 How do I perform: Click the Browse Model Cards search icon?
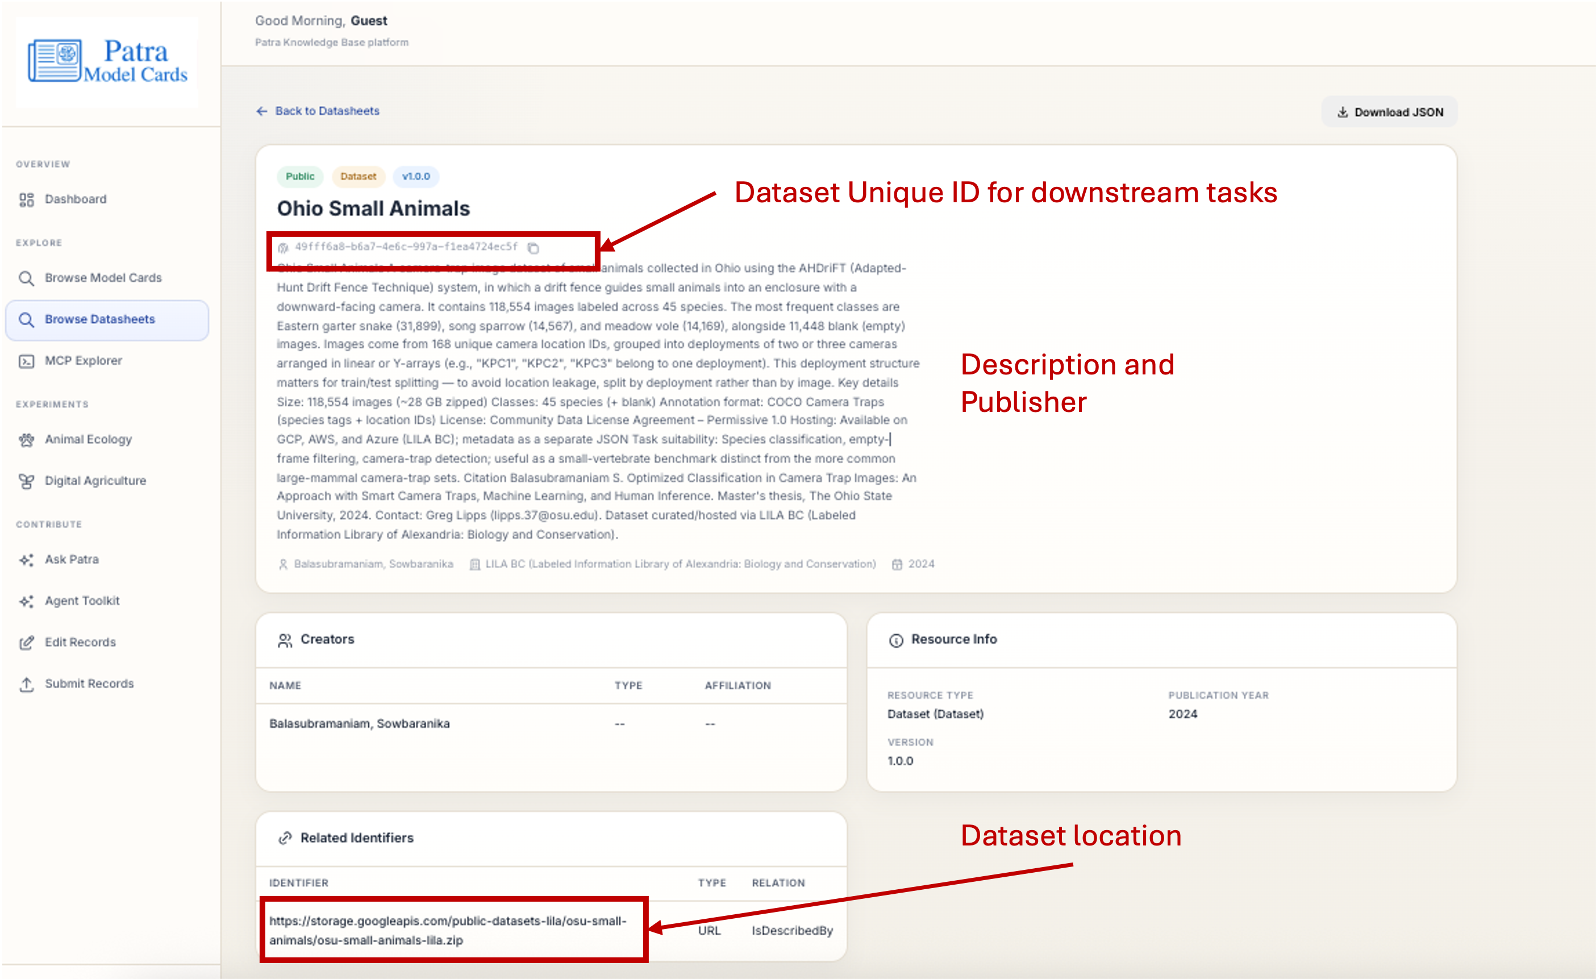pyautogui.click(x=27, y=278)
